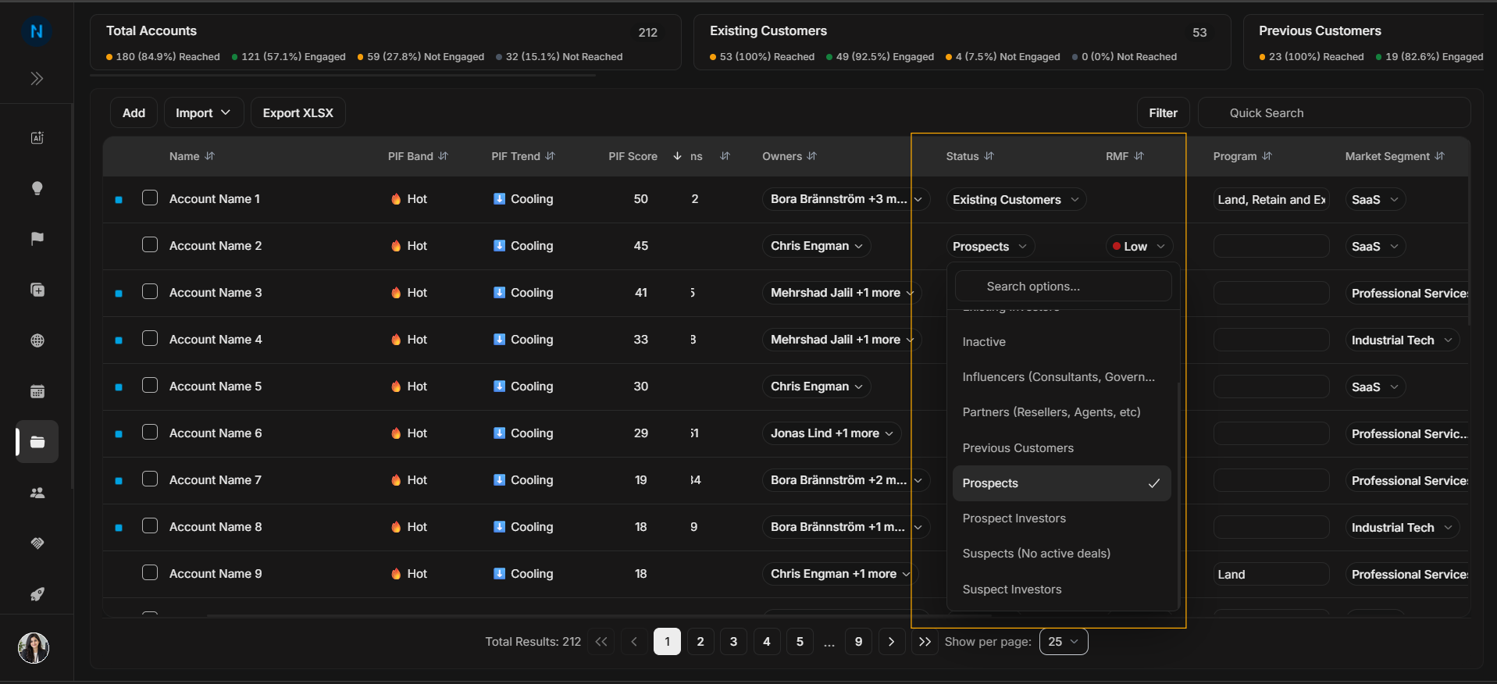The height and width of the screenshot is (684, 1497).
Task: Open Existing Customers status dropdown for Account 1
Action: point(1016,200)
